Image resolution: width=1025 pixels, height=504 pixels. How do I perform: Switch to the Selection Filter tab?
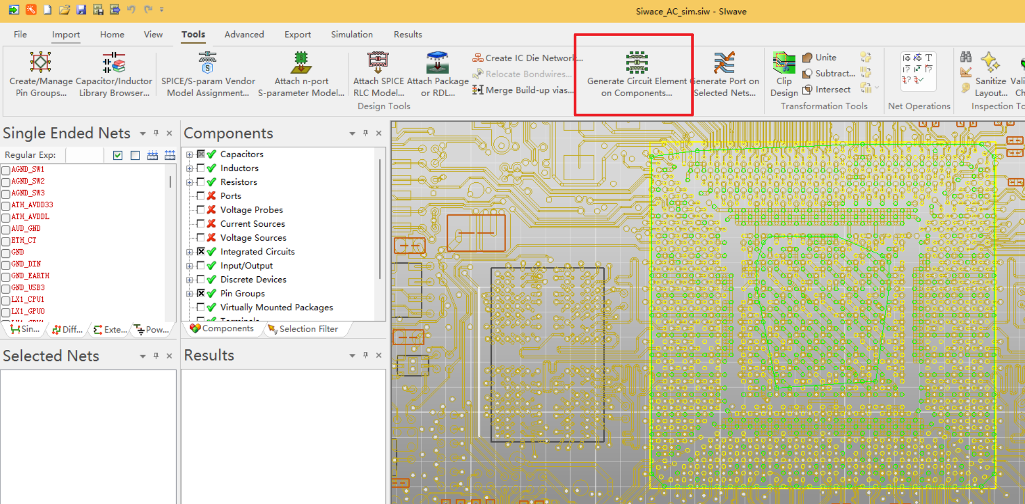(x=303, y=329)
